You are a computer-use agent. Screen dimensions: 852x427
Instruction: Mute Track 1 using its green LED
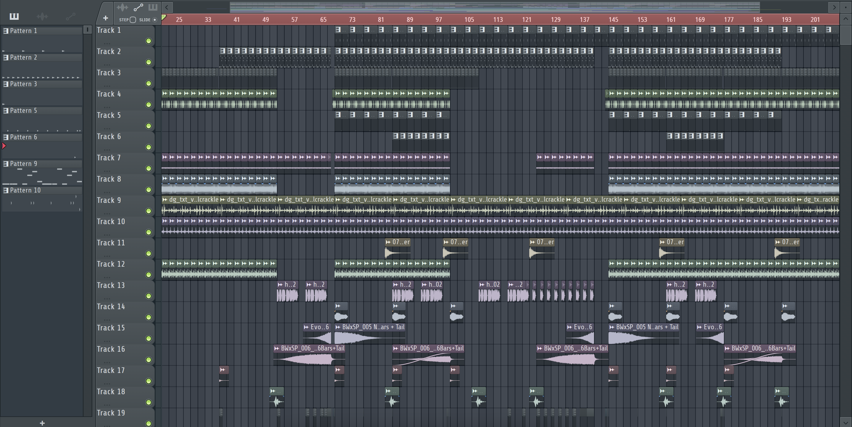pos(149,41)
